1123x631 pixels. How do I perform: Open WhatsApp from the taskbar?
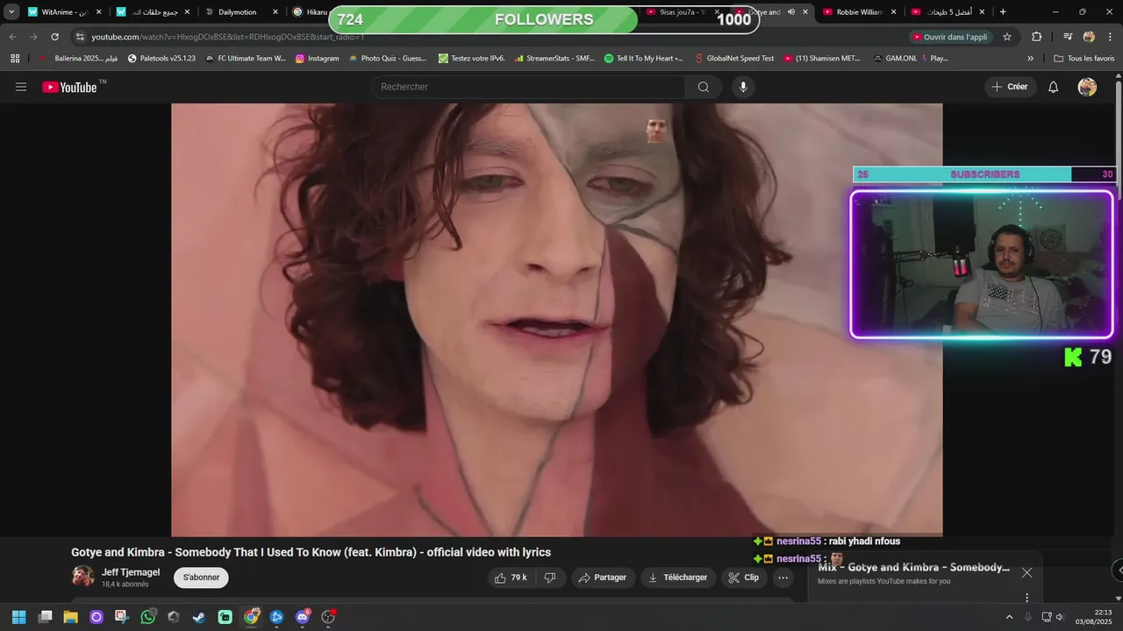(148, 617)
